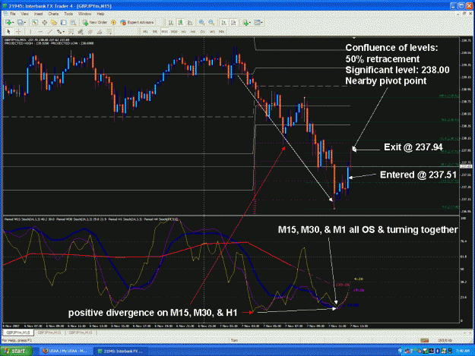Click the taskbar clock showing 7:40 AM

tap(463, 351)
